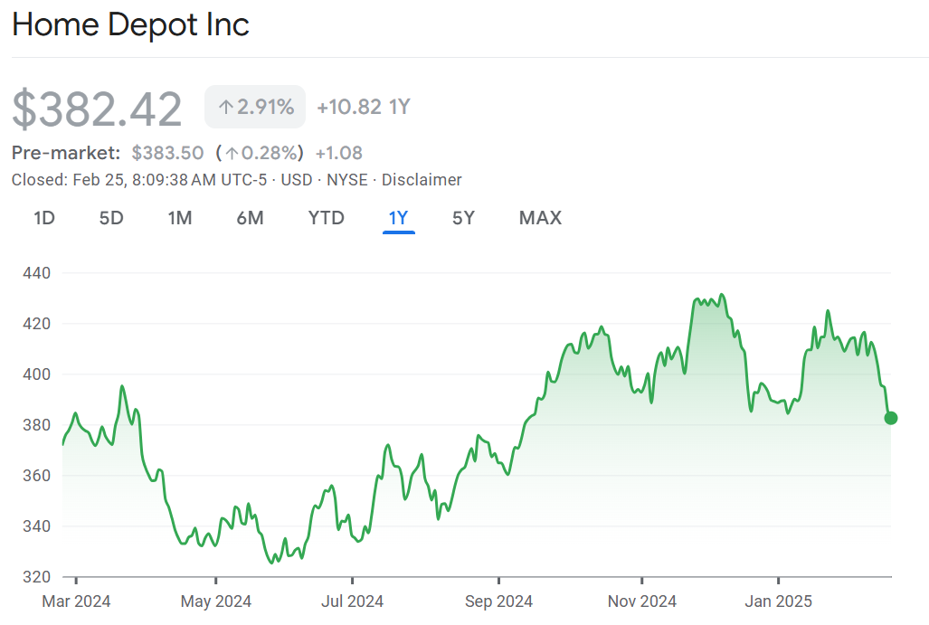This screenshot has height=625, width=929.
Task: Switch chart to 6M view
Action: click(250, 218)
